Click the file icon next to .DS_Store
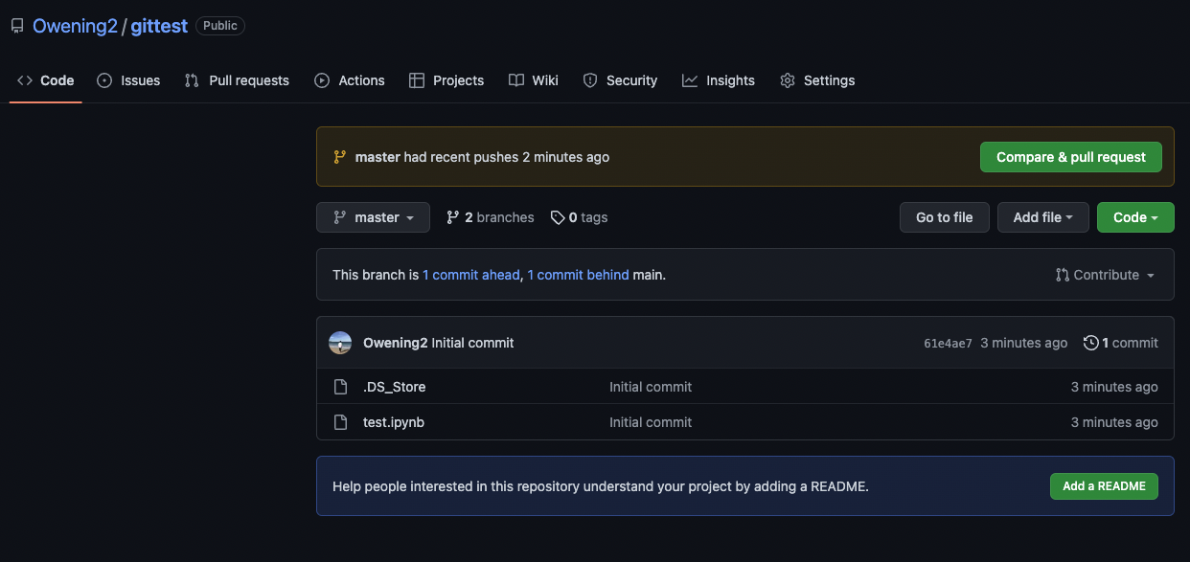1190x562 pixels. coord(340,387)
